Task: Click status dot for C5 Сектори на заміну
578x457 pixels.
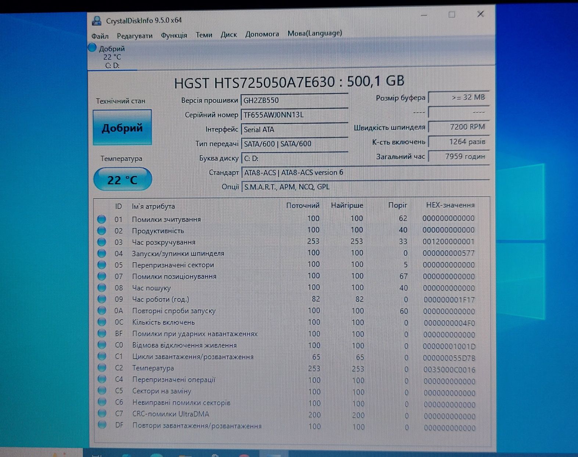Action: point(102,390)
